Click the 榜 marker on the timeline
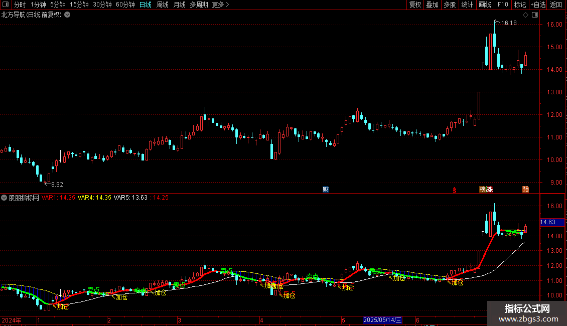This screenshot has height=326, width=567. (x=483, y=190)
